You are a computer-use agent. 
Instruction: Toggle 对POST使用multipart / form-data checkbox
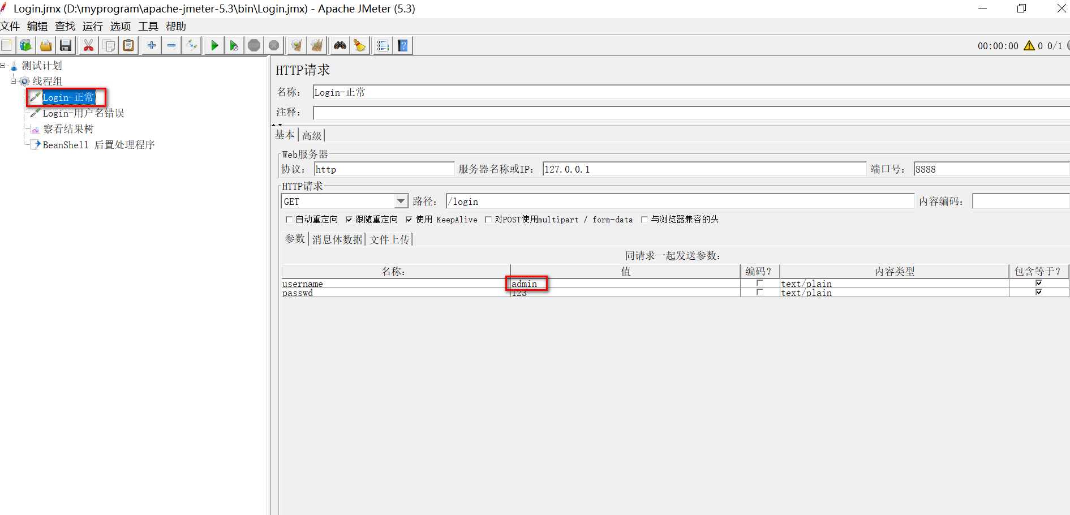point(488,220)
